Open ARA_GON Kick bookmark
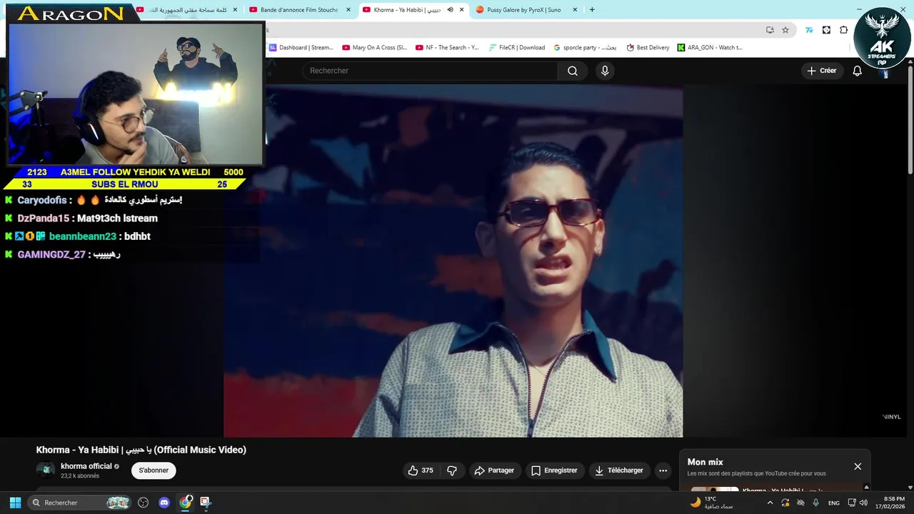The width and height of the screenshot is (914, 514). tap(710, 48)
